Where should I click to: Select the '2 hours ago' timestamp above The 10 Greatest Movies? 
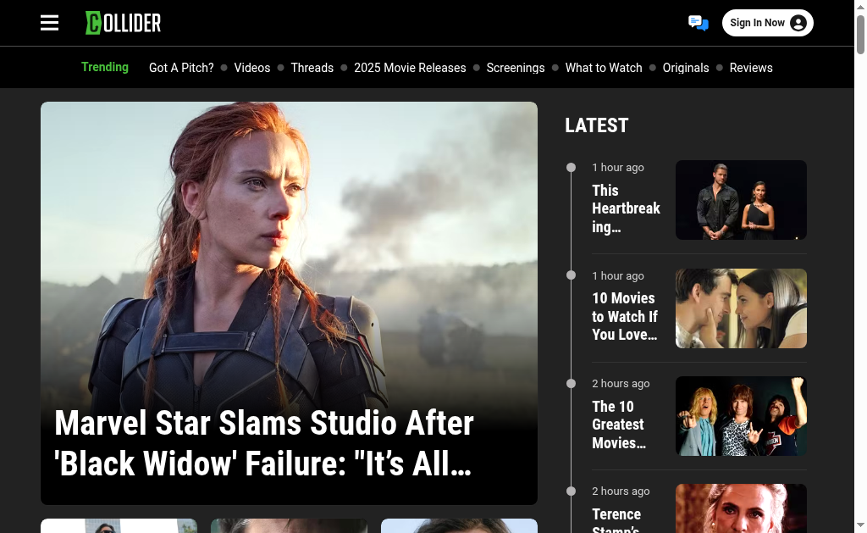tap(621, 384)
